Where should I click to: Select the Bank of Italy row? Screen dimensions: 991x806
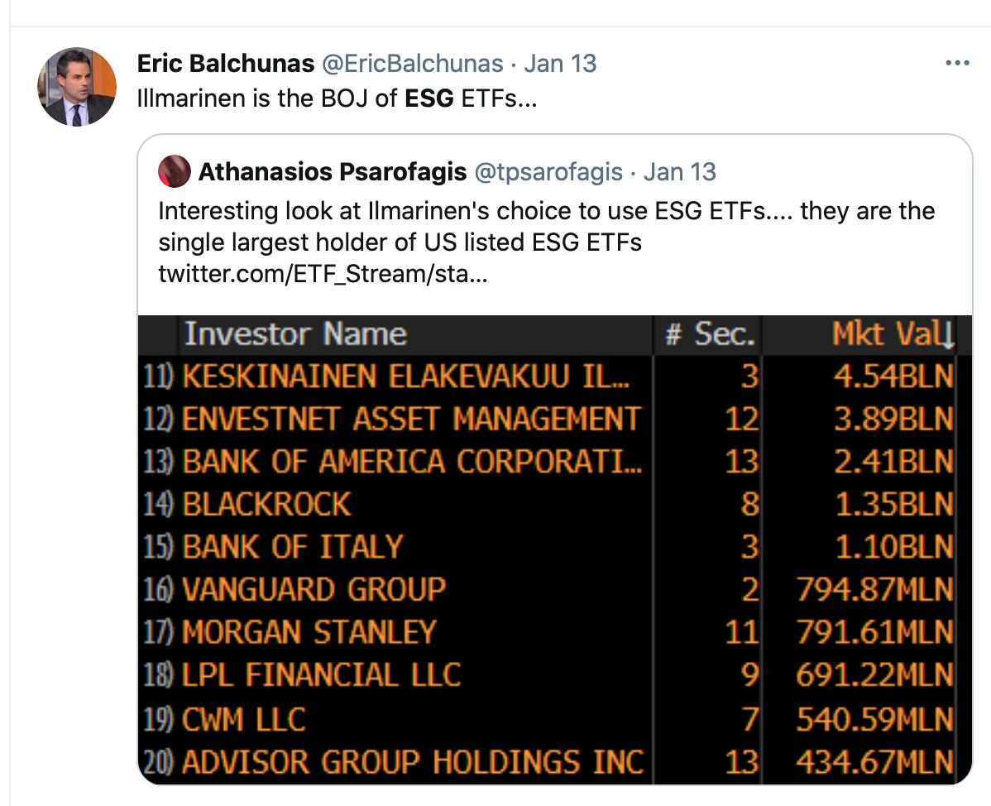pyautogui.click(x=293, y=547)
